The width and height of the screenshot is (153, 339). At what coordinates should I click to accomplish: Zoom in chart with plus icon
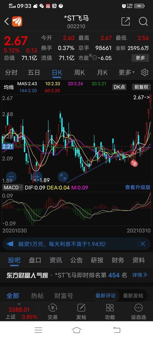[37, 177]
